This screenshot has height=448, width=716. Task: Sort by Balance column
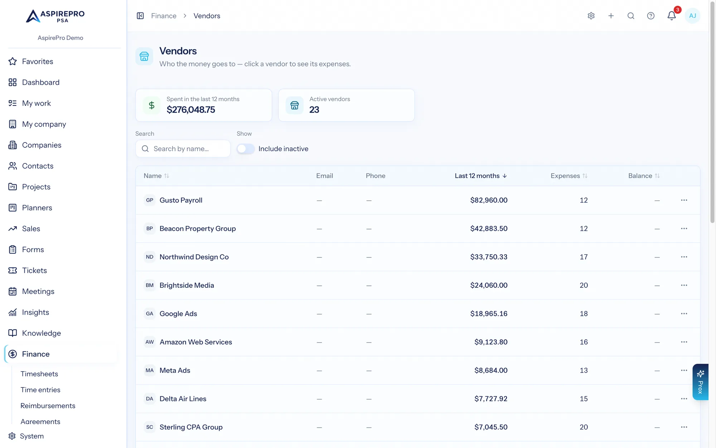644,176
